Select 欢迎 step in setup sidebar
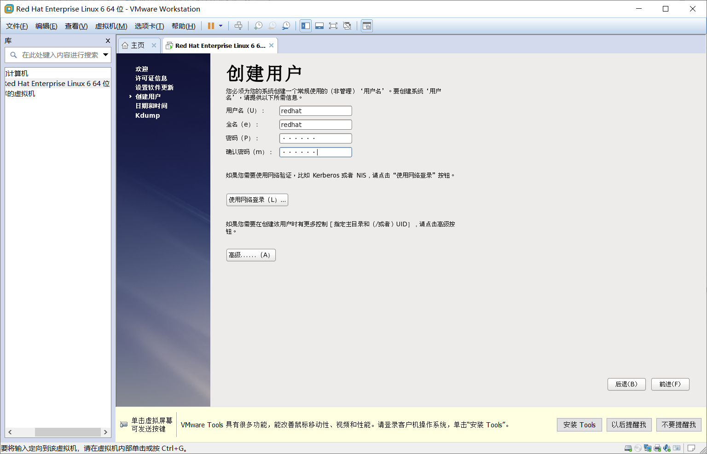Image resolution: width=707 pixels, height=454 pixels. click(142, 69)
